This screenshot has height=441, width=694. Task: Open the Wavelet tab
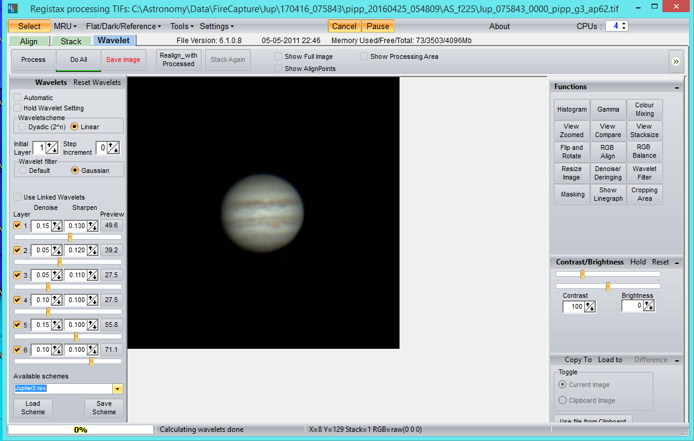coord(114,40)
